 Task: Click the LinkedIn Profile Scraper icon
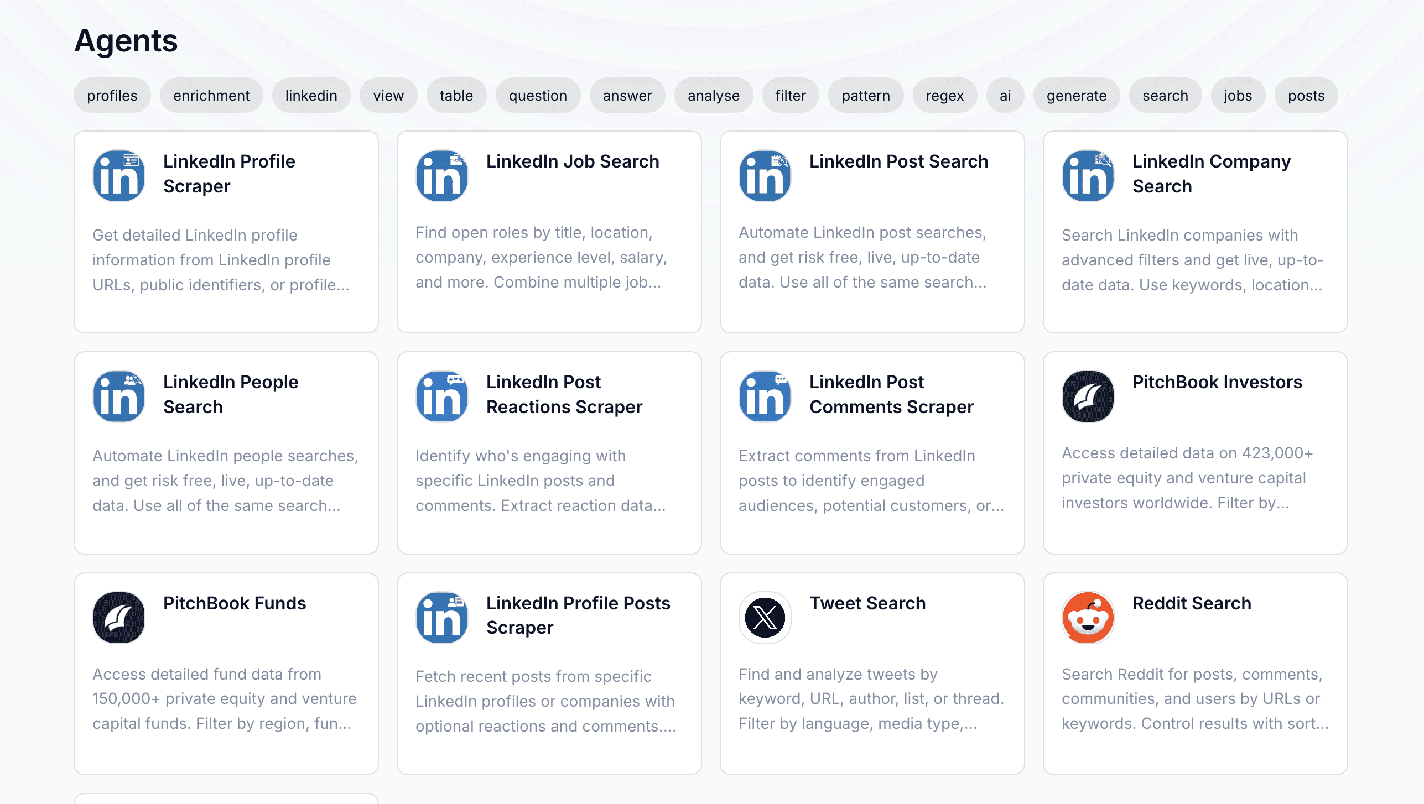pos(119,176)
